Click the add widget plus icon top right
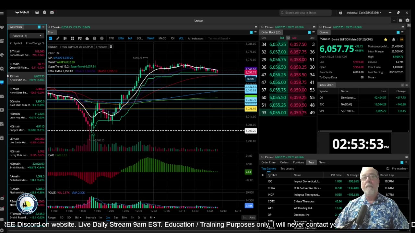This screenshot has height=233, width=415. click(394, 20)
